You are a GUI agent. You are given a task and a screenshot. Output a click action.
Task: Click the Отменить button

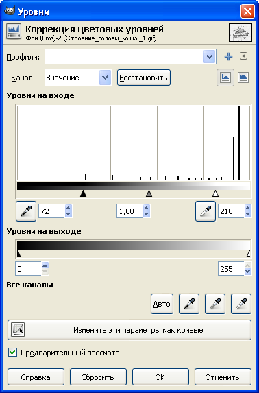(x=223, y=377)
